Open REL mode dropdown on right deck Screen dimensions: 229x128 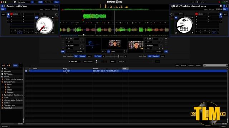pos(225,9)
